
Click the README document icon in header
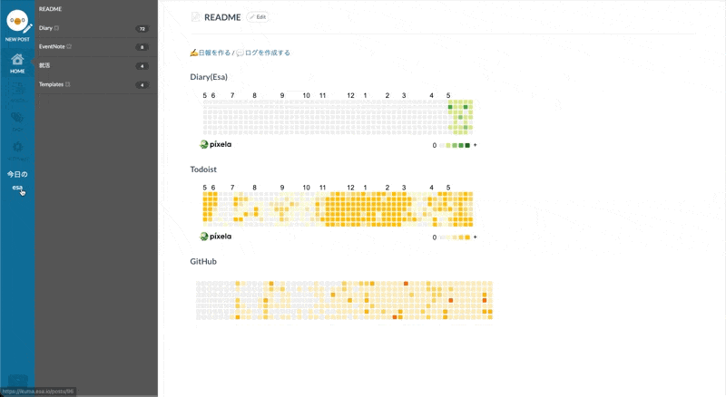pos(195,17)
